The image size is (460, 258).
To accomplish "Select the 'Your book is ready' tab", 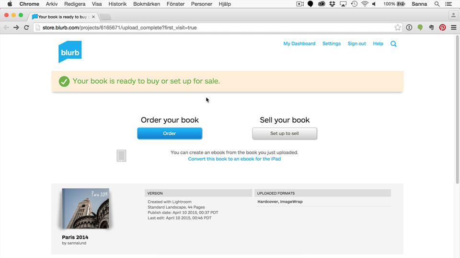I will [62, 17].
